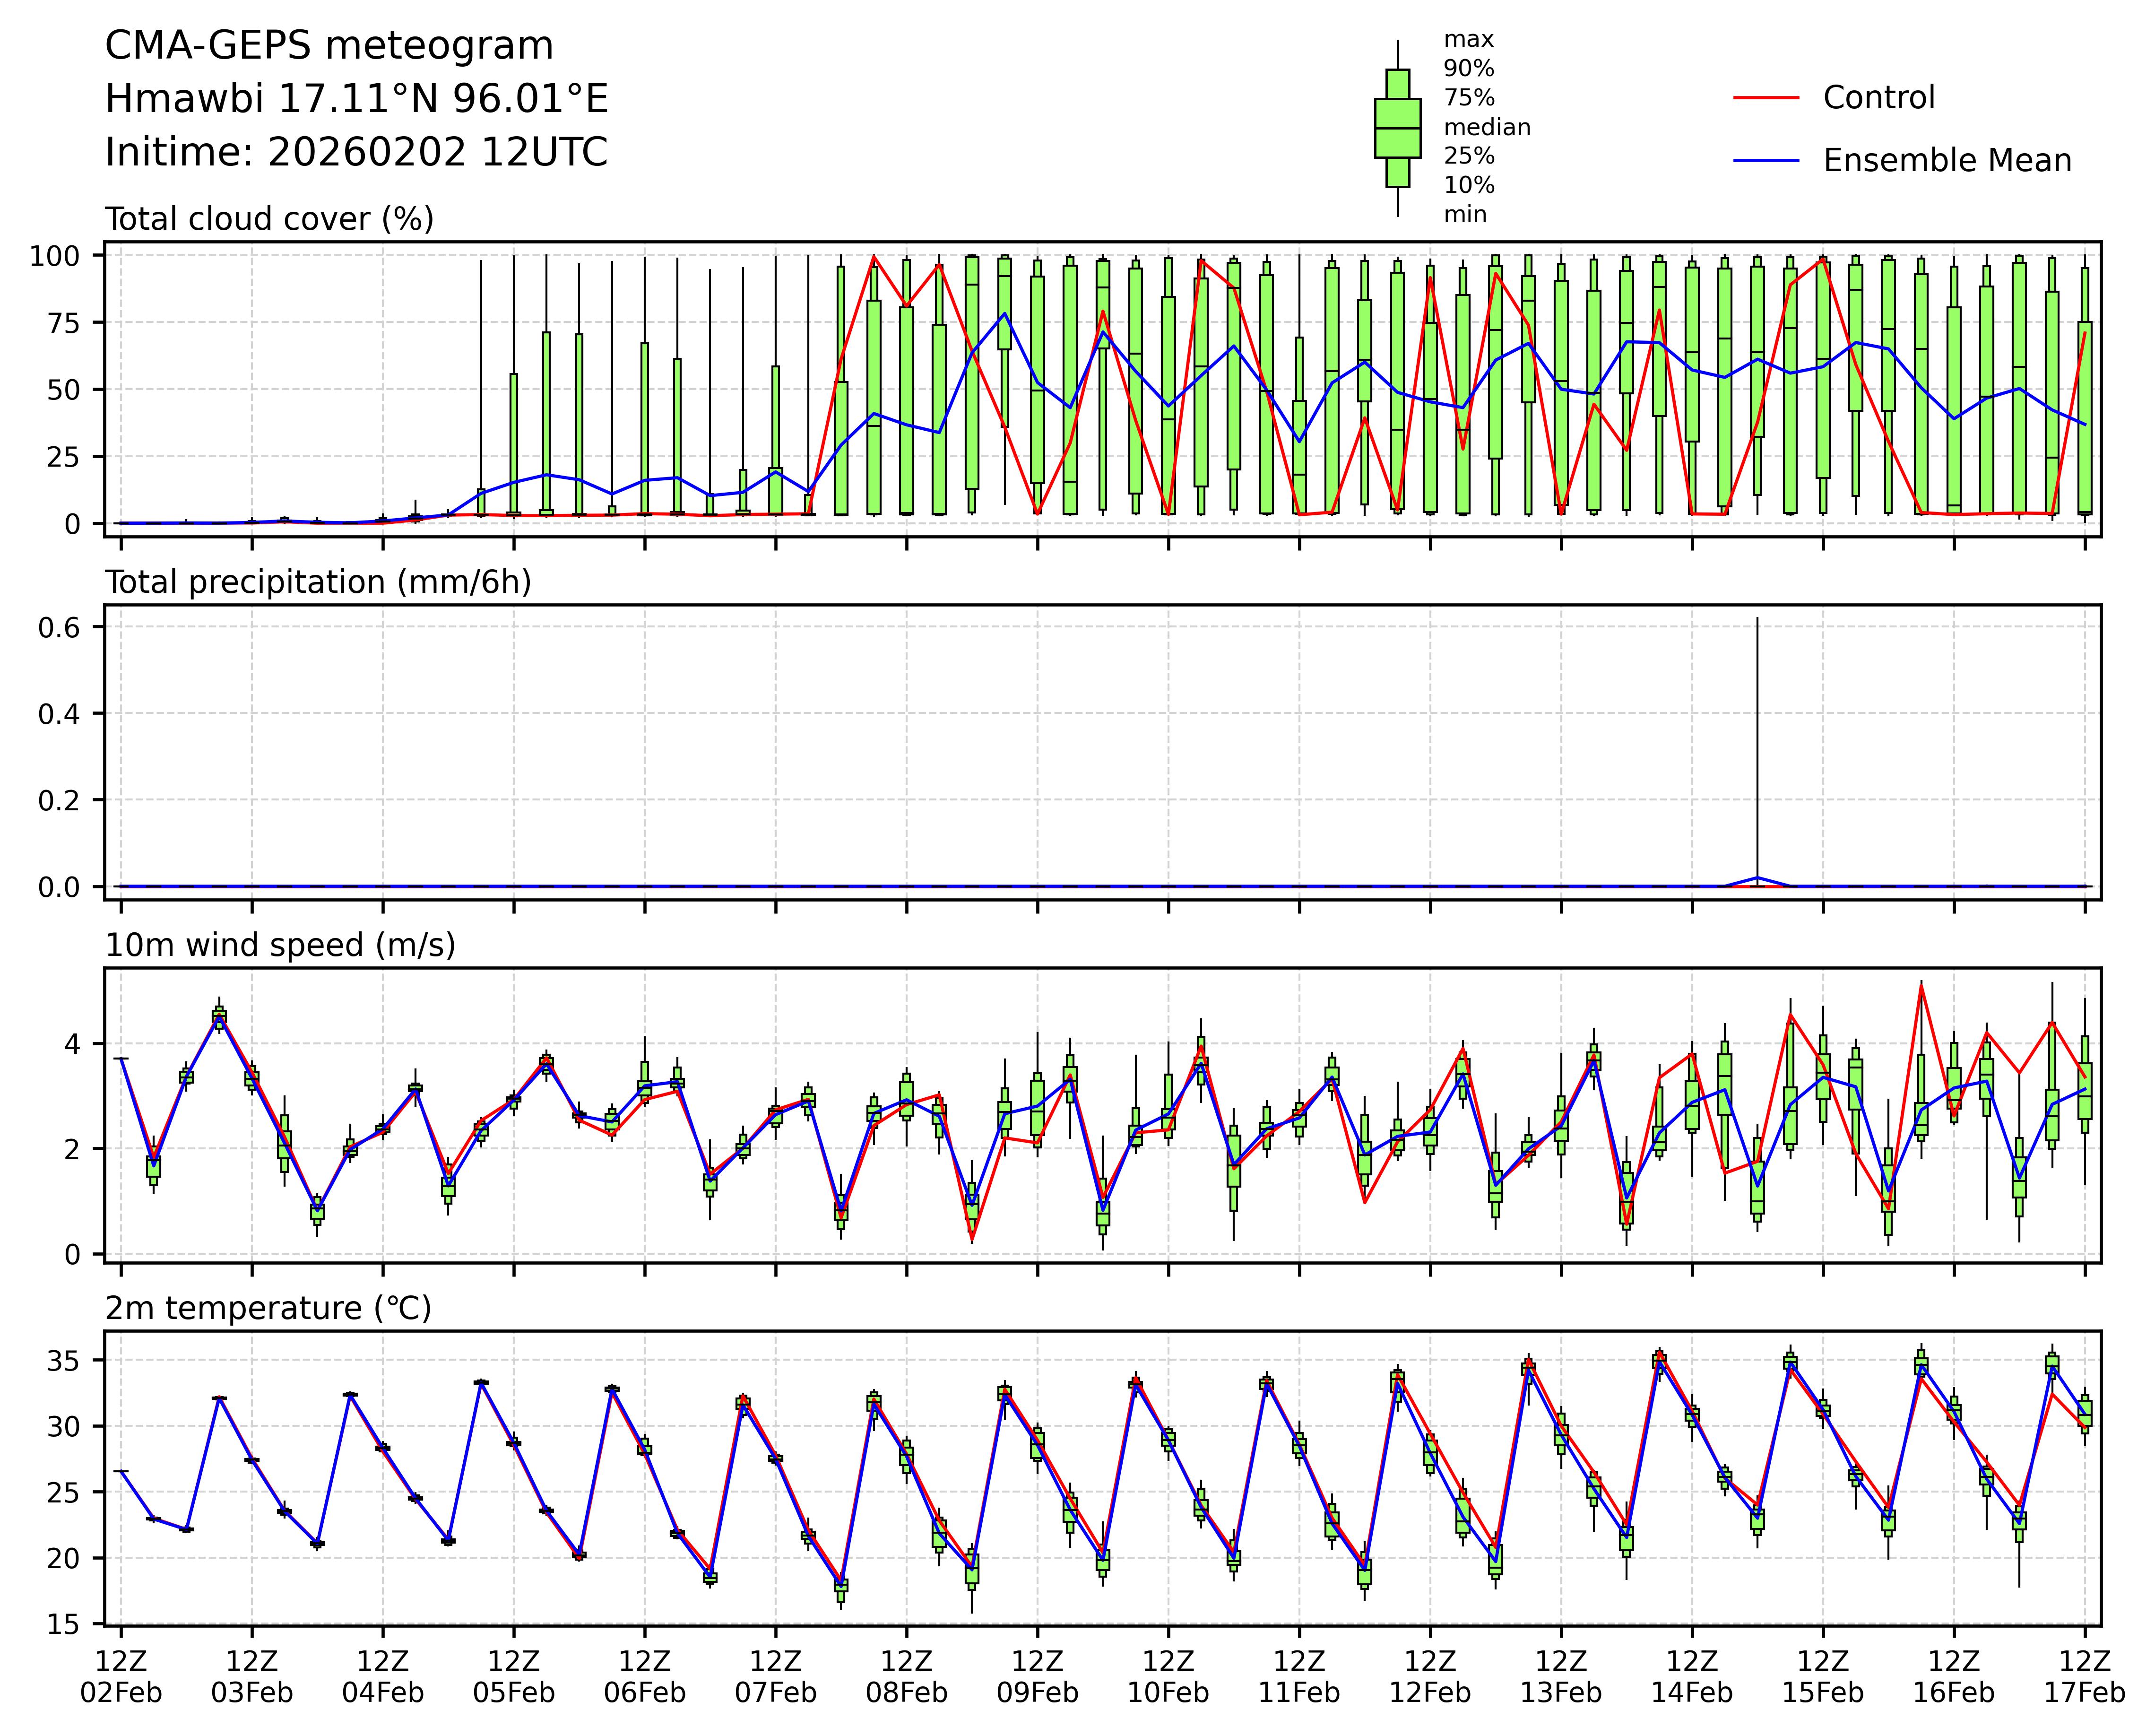This screenshot has width=2155, height=1736.
Task: Click the Total precipitation panel title
Action: click(318, 582)
